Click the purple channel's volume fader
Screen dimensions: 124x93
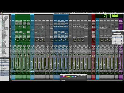(120, 64)
